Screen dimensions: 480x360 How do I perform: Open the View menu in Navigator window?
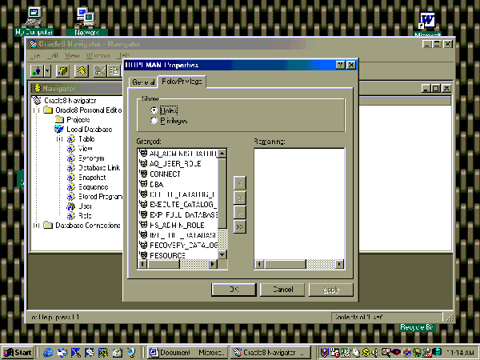[x=72, y=56]
